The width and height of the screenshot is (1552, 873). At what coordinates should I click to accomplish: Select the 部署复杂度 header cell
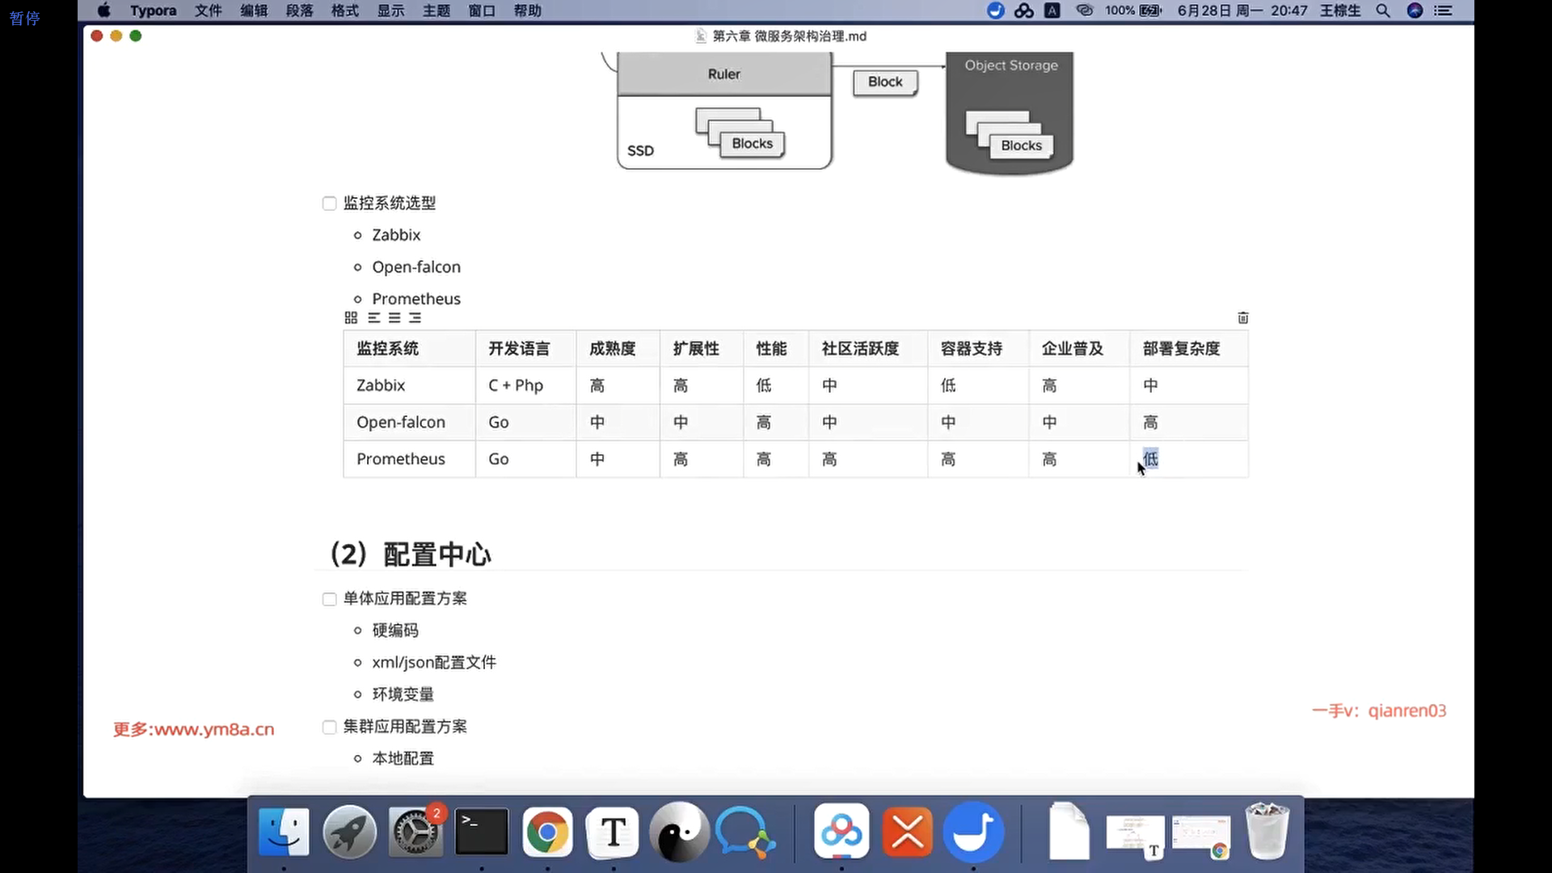(1181, 348)
